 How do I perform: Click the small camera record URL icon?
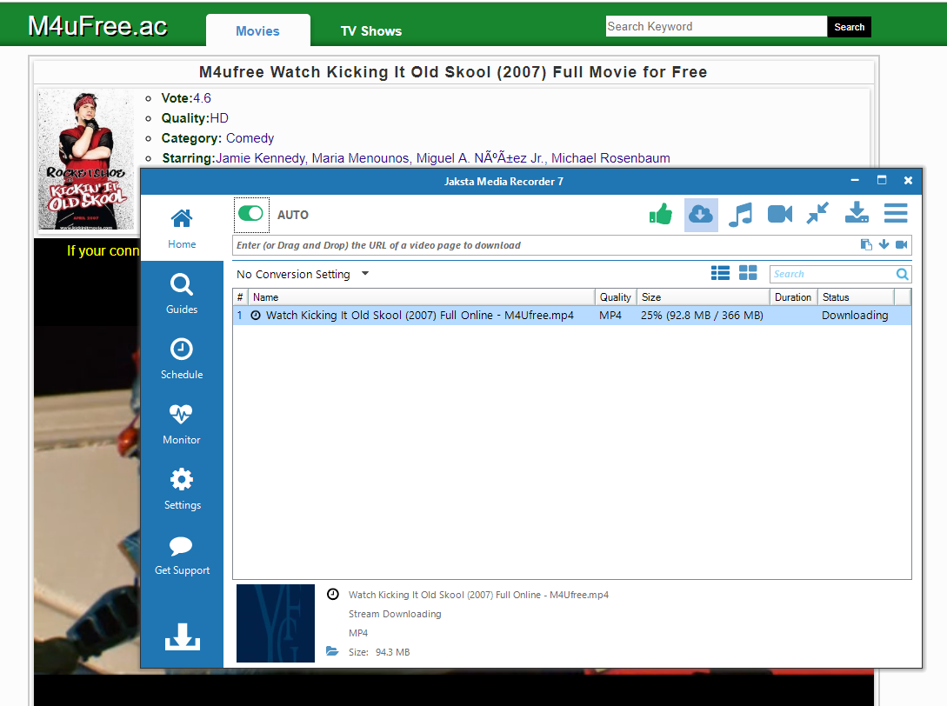pos(901,244)
